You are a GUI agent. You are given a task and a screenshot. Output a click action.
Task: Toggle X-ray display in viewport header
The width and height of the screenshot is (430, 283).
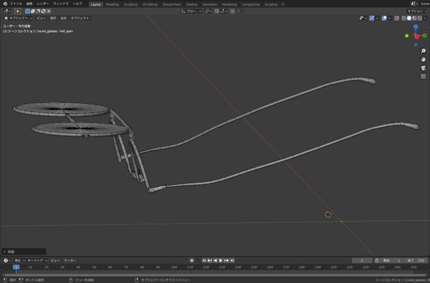pyautogui.click(x=397, y=18)
